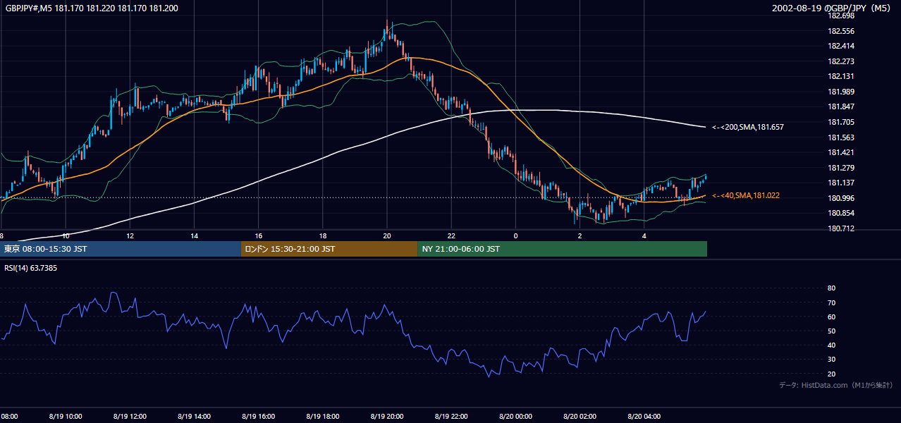Click the 8/19 12:00 time label
This screenshot has height=423, width=901.
(x=130, y=417)
